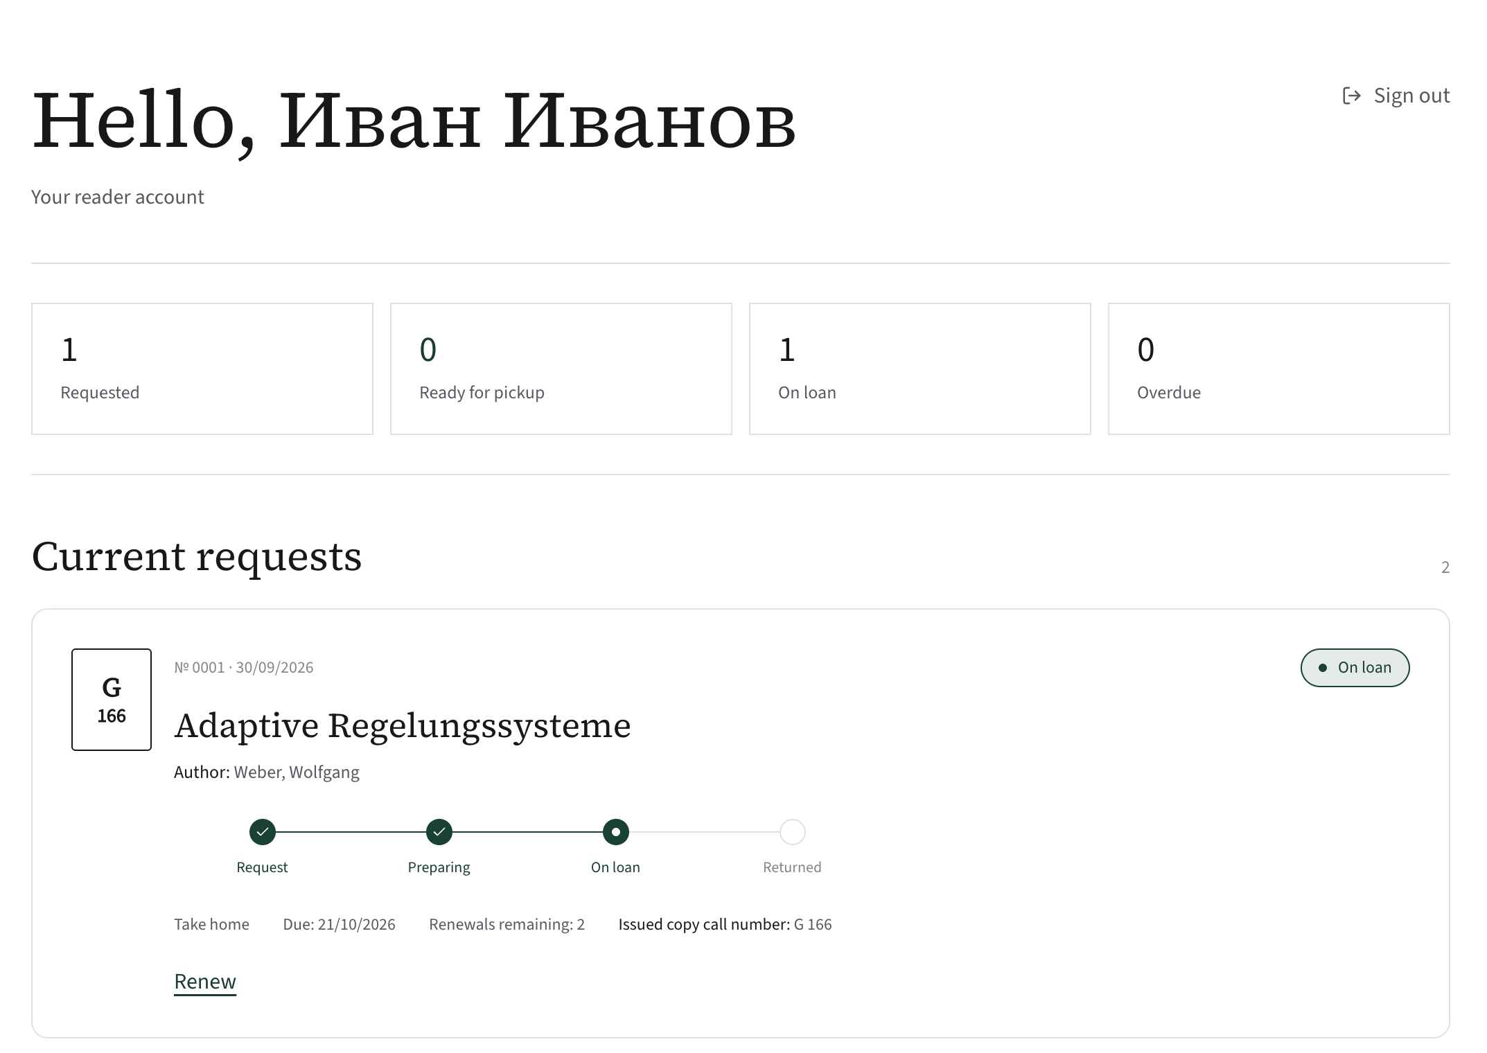Open the Requested count card
The width and height of the screenshot is (1487, 1053).
(202, 369)
